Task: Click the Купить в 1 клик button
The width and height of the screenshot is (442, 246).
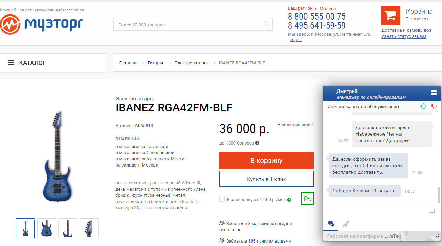Action: click(x=267, y=179)
